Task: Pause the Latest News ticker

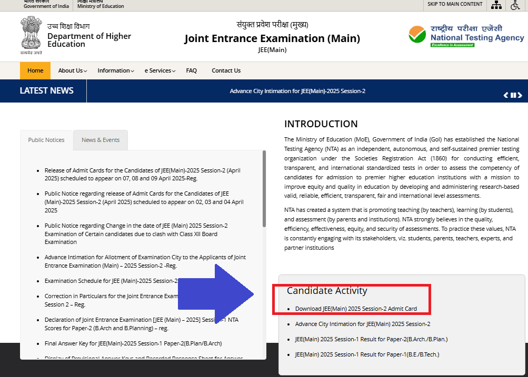Action: click(x=513, y=95)
